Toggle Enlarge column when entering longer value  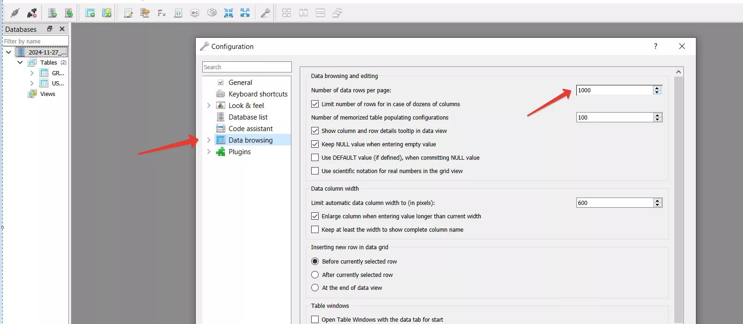315,216
